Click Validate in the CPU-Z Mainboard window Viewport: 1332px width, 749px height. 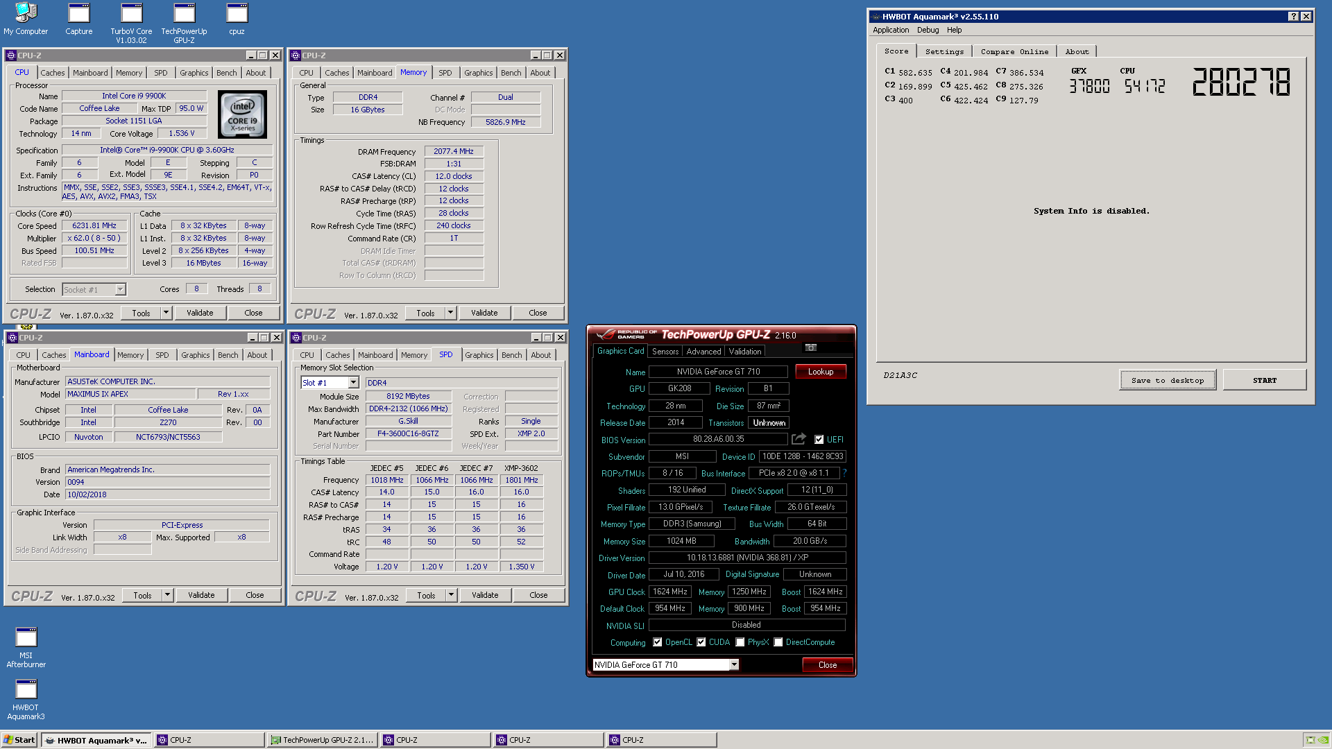[201, 595]
